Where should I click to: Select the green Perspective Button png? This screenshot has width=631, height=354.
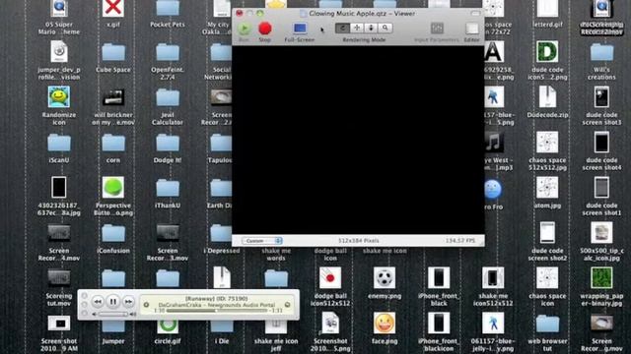point(113,188)
